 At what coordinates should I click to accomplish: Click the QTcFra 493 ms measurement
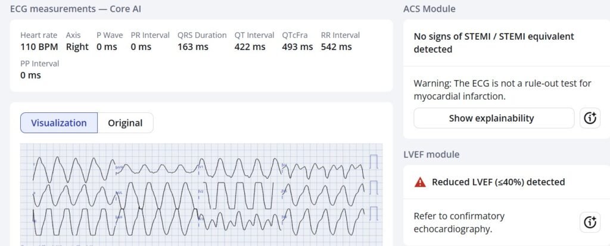(297, 47)
